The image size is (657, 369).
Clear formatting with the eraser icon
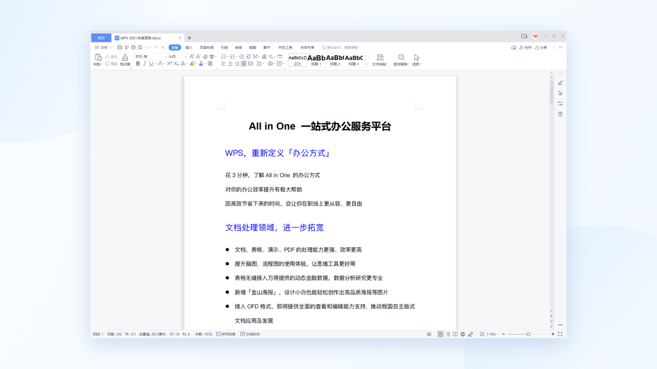[x=205, y=56]
